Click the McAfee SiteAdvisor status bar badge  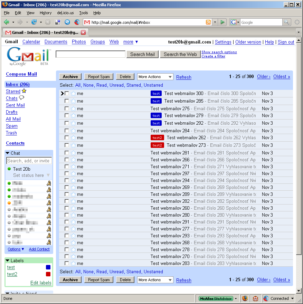click(x=216, y=298)
